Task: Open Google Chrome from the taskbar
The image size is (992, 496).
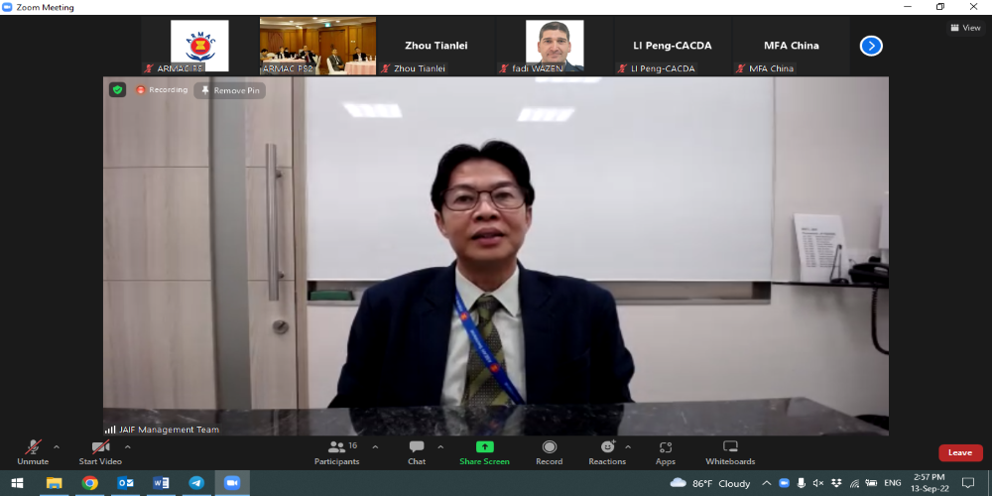Action: 90,483
